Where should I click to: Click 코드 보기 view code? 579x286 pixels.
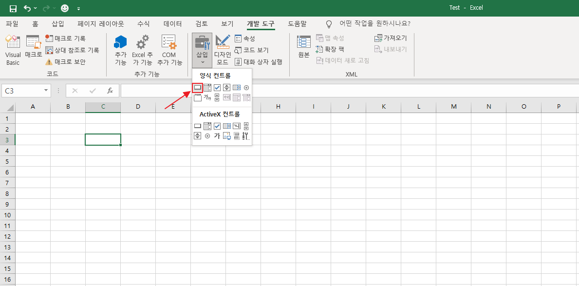251,50
